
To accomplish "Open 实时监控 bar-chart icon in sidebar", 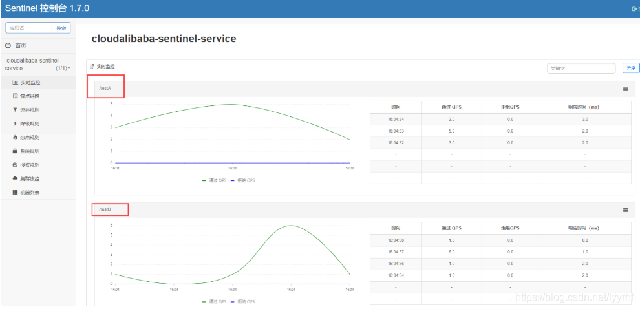I will 15,83.
